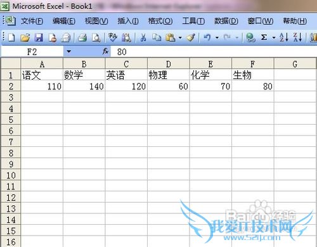Screen dimensions: 317x247
Task: Cut selection with the scissors icon
Action: point(143,37)
